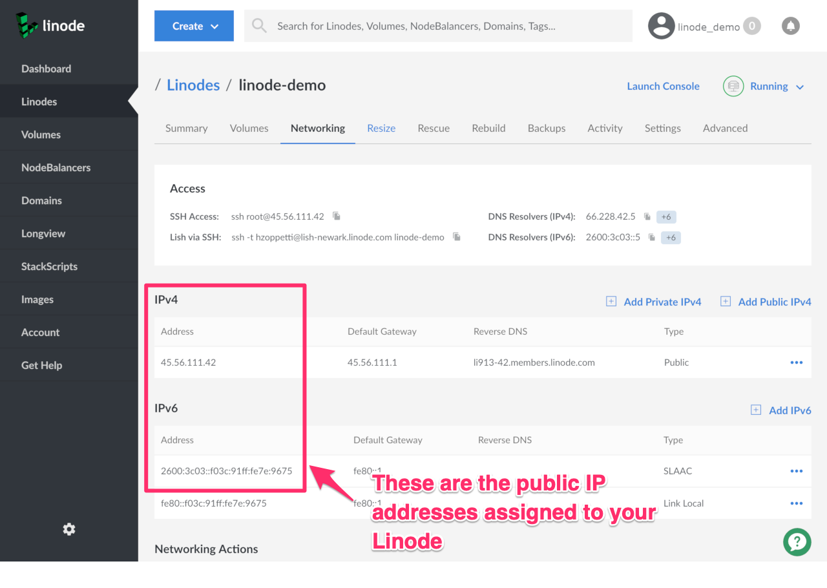Switch to the Backups tab
Viewport: 827px width, 588px height.
coord(546,128)
